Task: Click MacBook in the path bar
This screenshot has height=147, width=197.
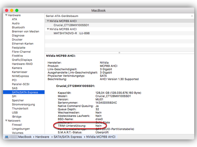Action: click(25, 137)
